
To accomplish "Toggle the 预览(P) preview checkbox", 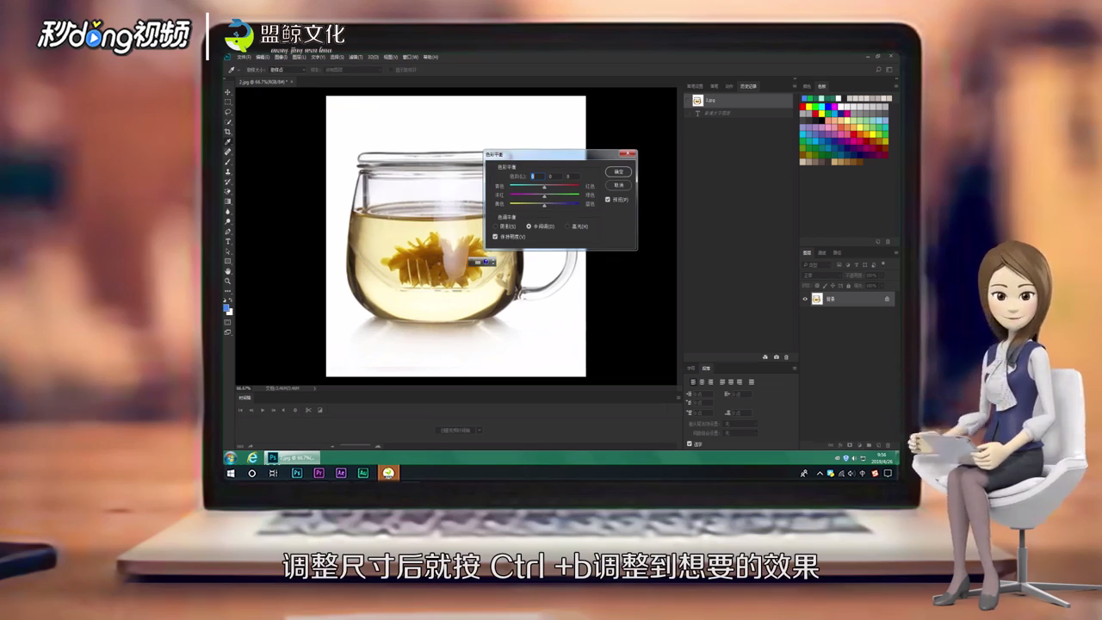I will click(608, 200).
